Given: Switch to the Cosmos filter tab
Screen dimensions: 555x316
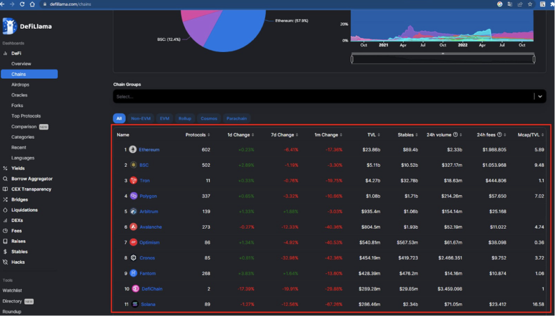Looking at the screenshot, I should 209,119.
